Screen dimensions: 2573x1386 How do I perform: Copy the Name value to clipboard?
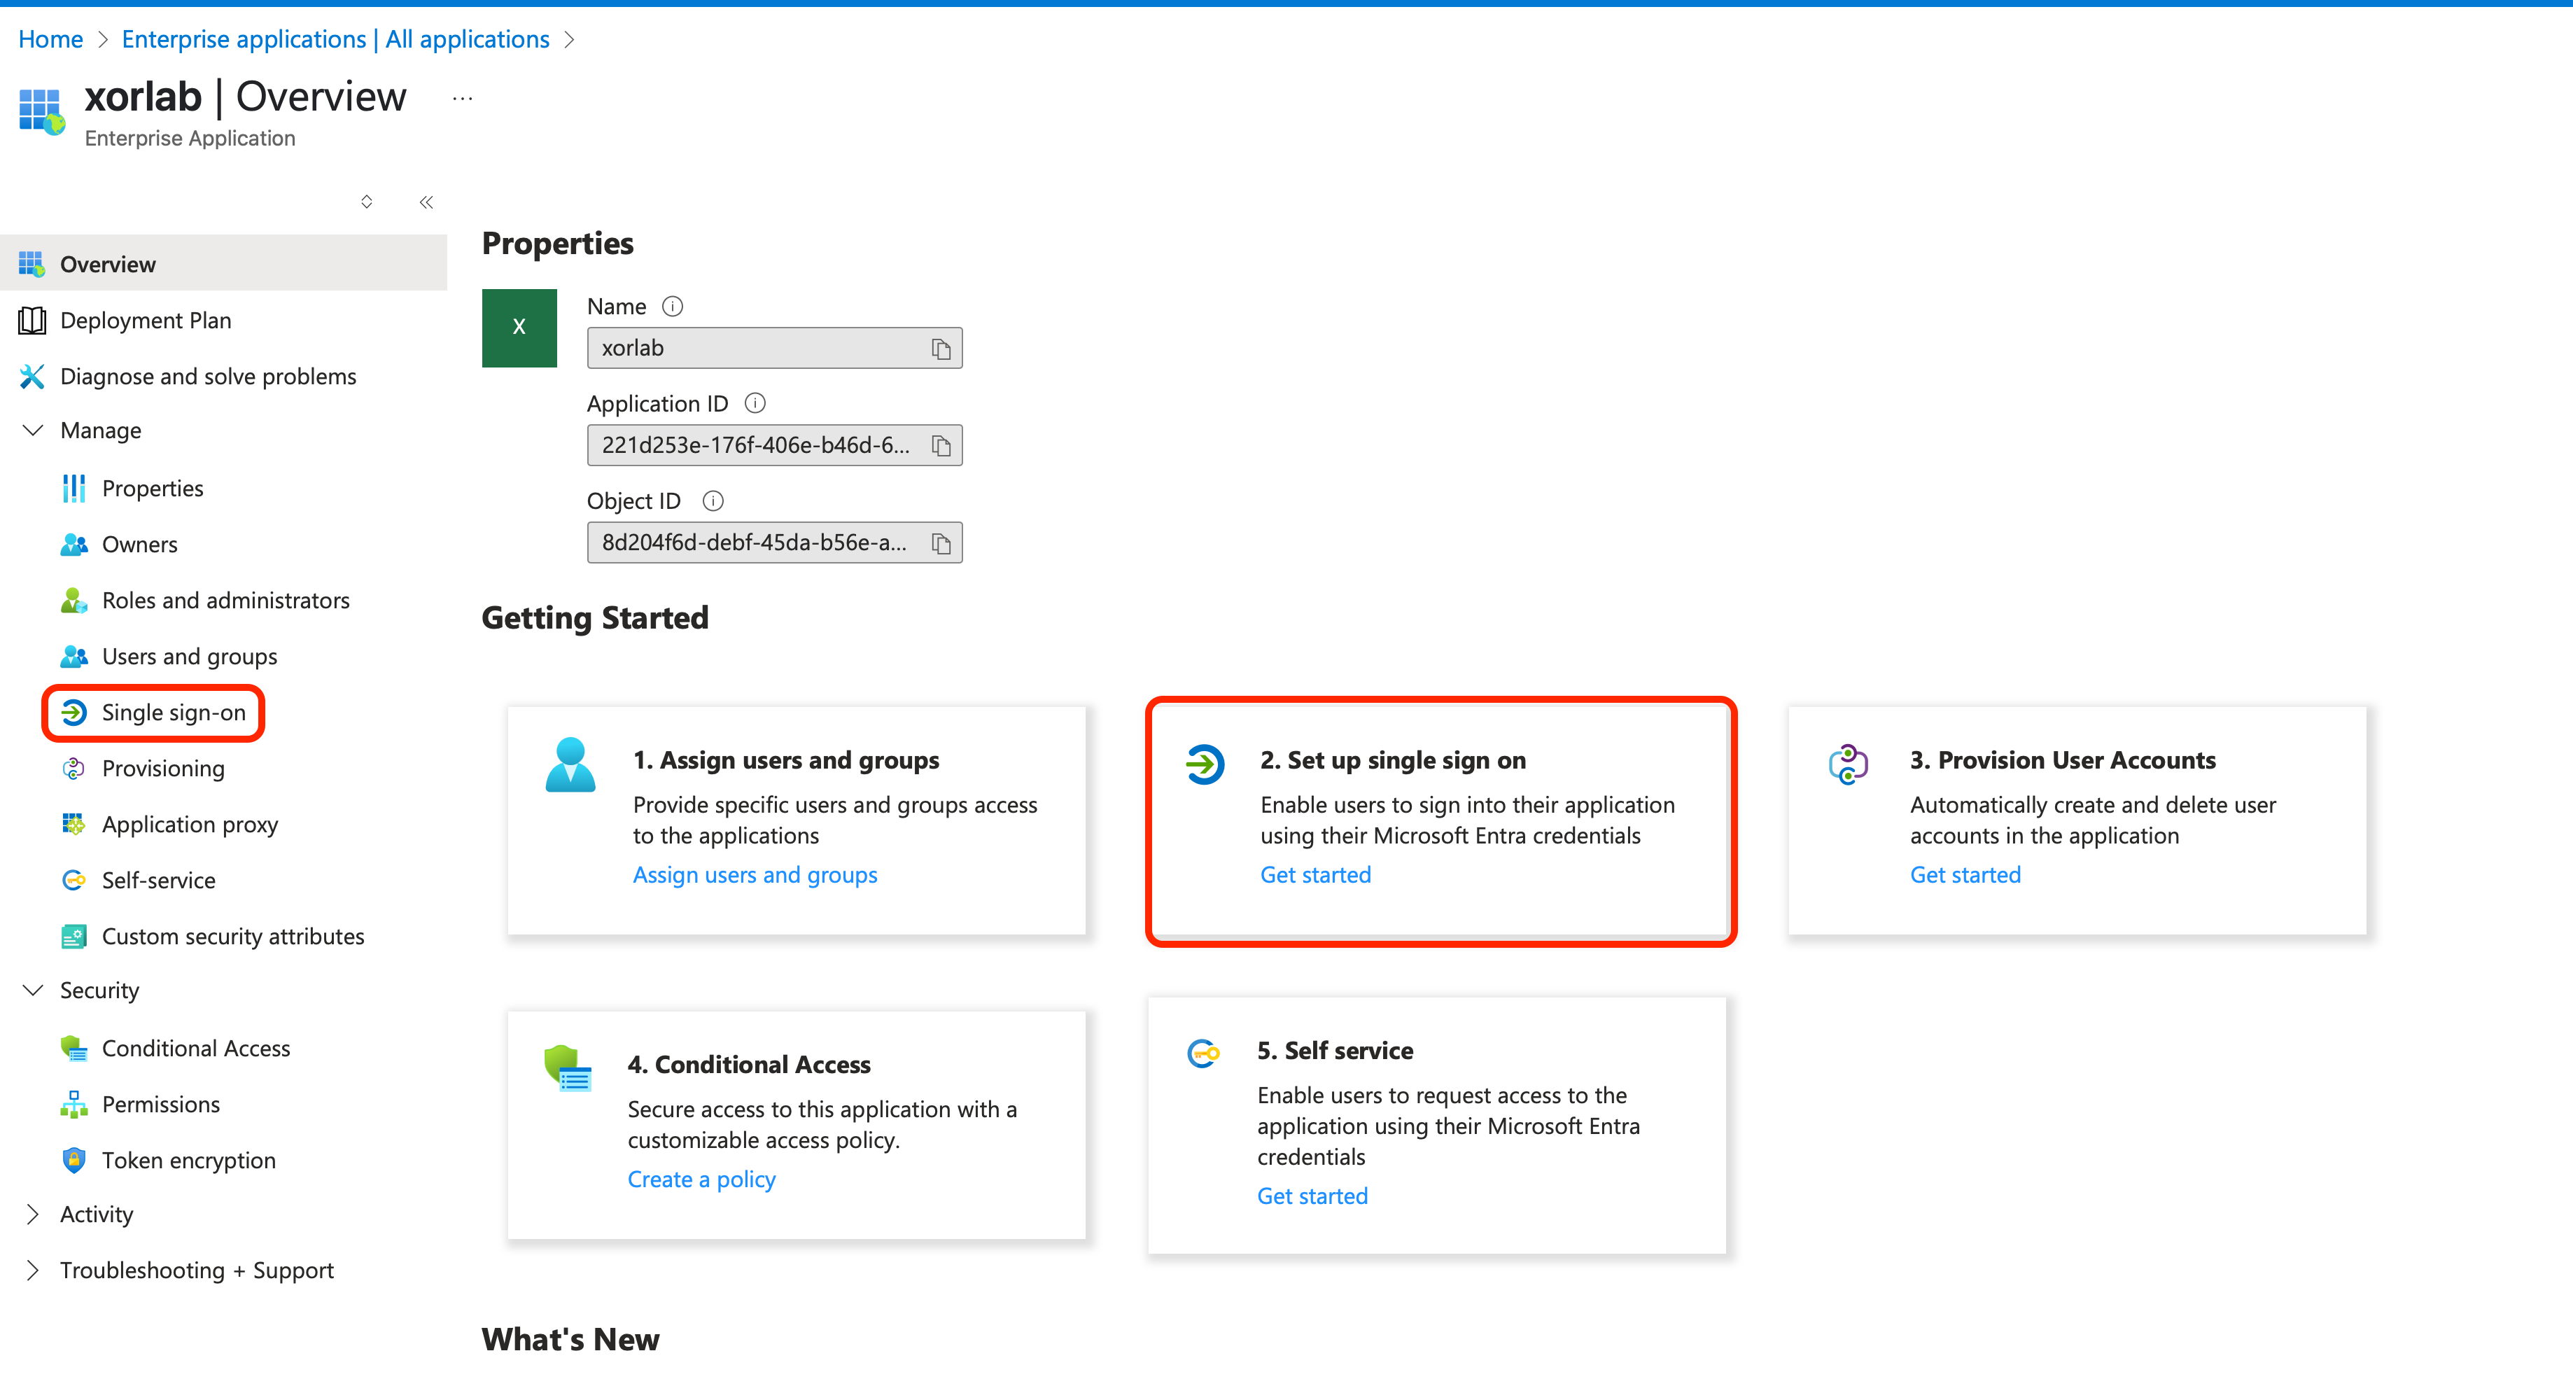tap(941, 349)
